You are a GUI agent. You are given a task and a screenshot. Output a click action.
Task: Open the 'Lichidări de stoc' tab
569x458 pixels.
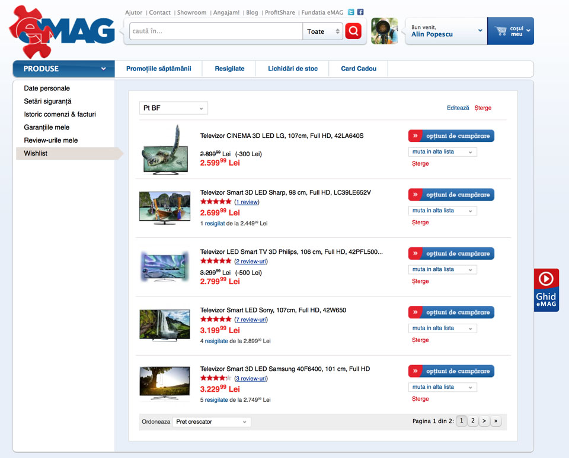292,69
